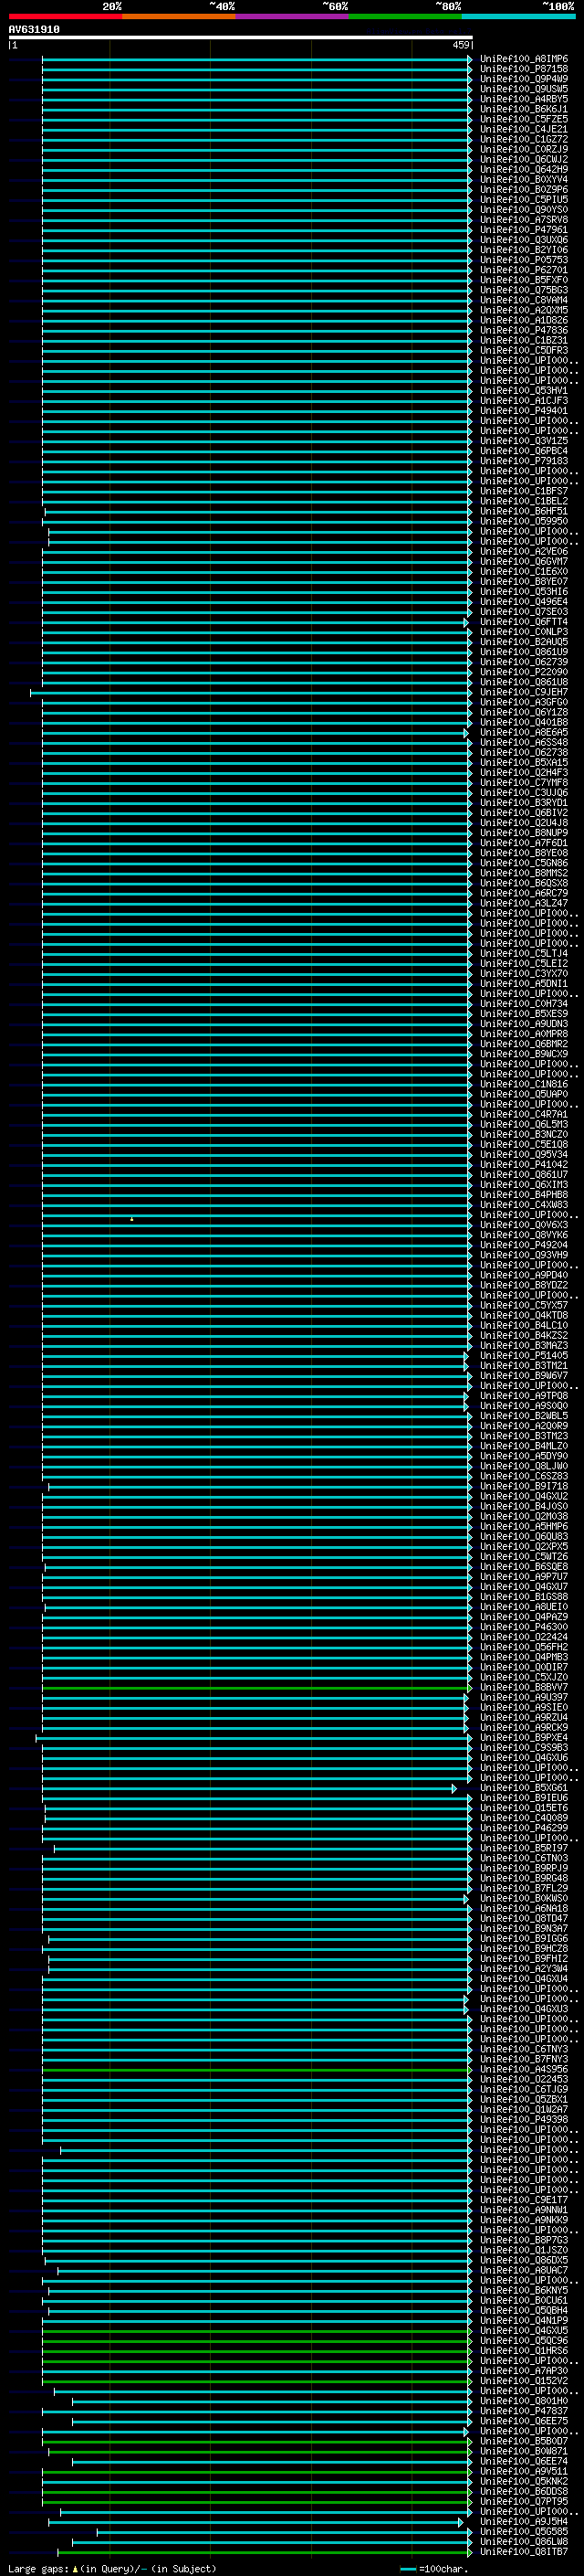Image resolution: width=584 pixels, height=2576 pixels.
Task: Select the UniRef100_P46300 label
Action: coord(523,1627)
